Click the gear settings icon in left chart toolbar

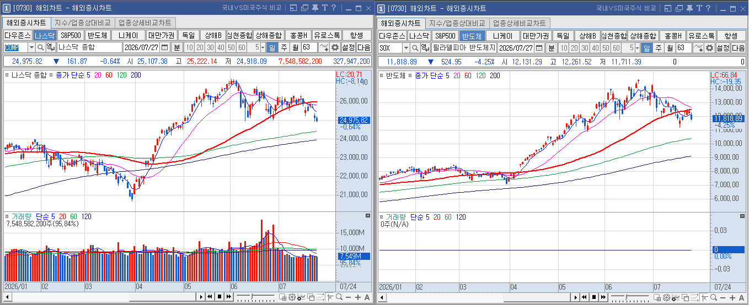pos(335,47)
